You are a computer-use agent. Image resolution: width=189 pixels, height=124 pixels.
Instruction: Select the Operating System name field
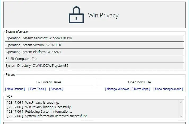94,38
